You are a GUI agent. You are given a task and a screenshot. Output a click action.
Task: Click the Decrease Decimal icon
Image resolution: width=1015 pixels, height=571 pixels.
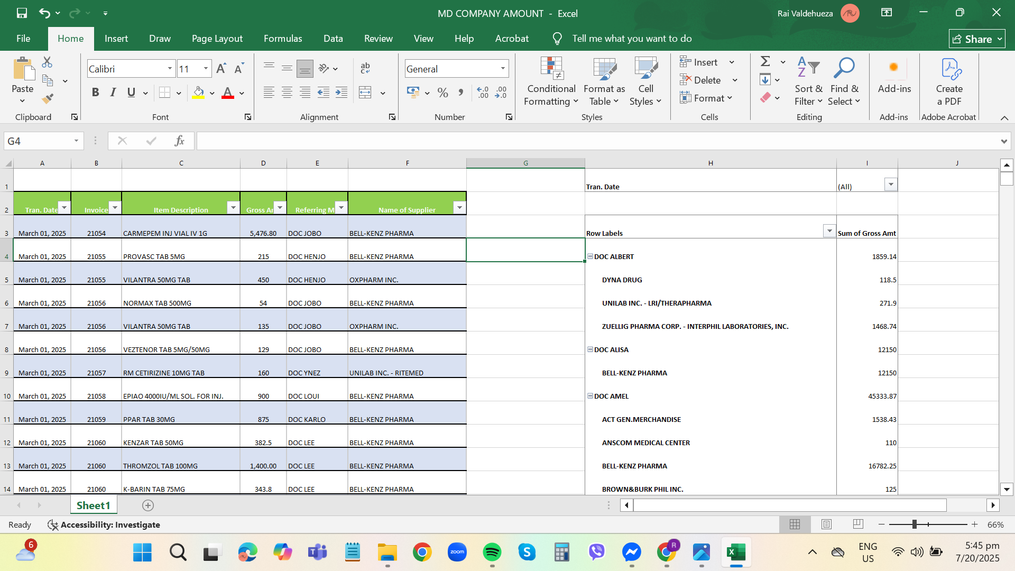click(501, 93)
